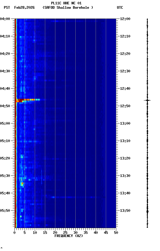Click the 45 Hz frequency tick label
Screen dimensions: 160x251
pyautogui.click(x=106, y=233)
